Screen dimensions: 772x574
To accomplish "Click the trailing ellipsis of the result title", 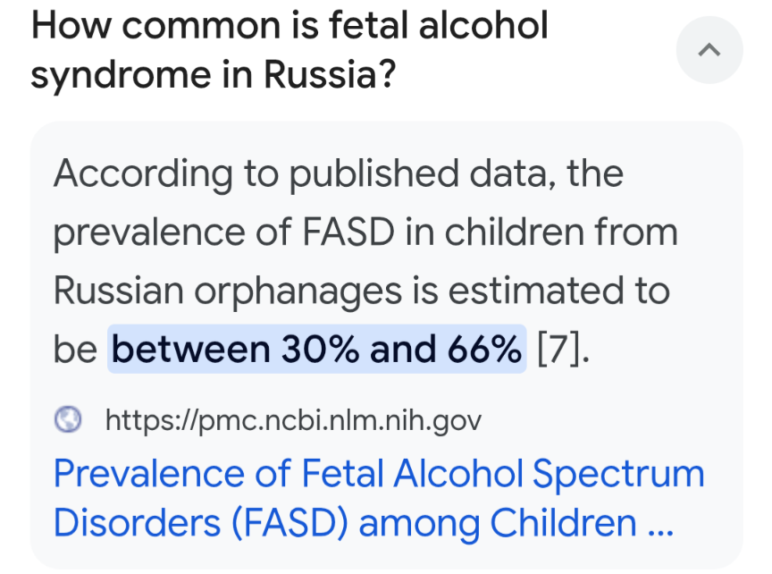I will [659, 523].
